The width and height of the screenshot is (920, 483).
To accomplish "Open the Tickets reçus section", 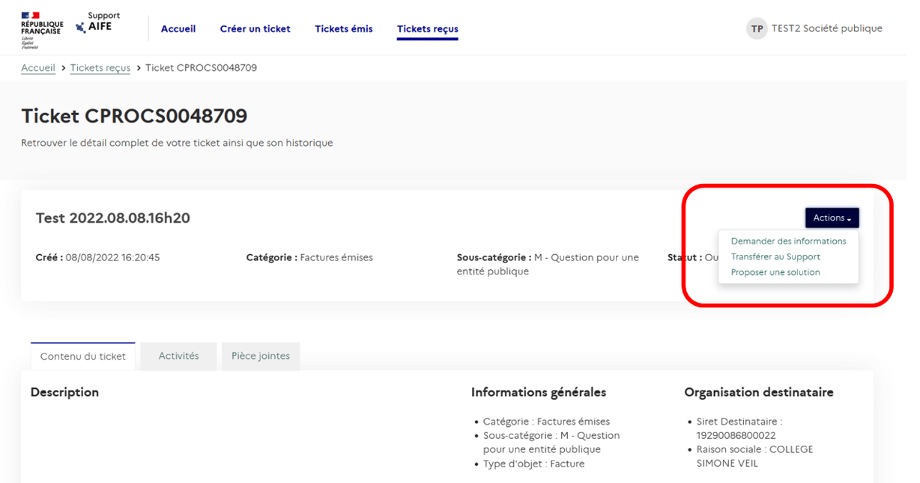I will click(x=427, y=28).
